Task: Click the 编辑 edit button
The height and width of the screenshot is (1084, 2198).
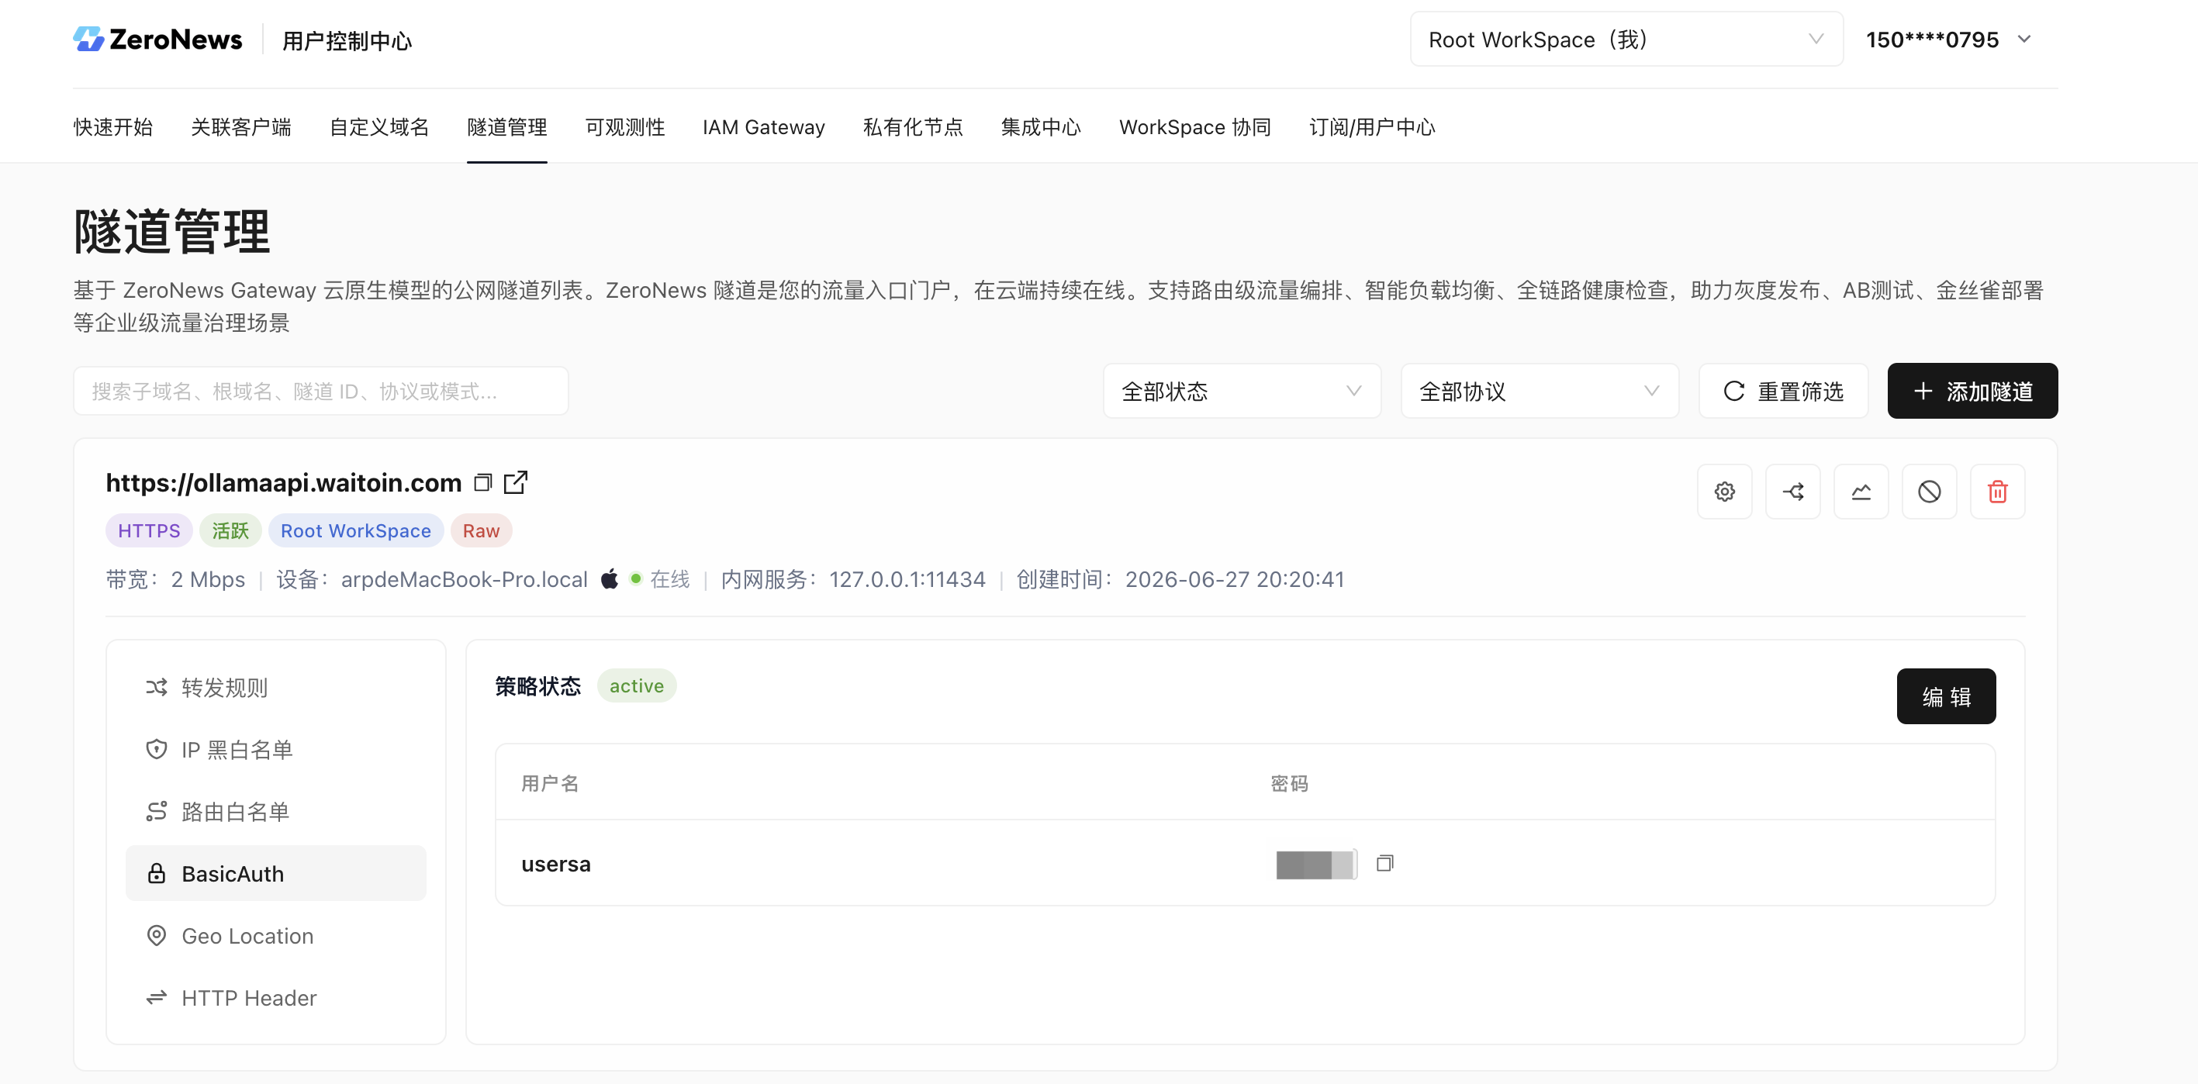Action: point(1946,697)
